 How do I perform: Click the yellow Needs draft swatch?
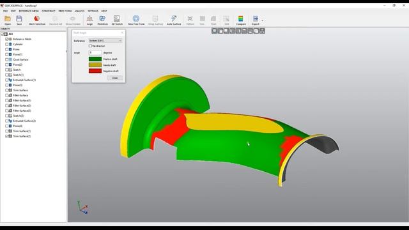click(x=95, y=65)
